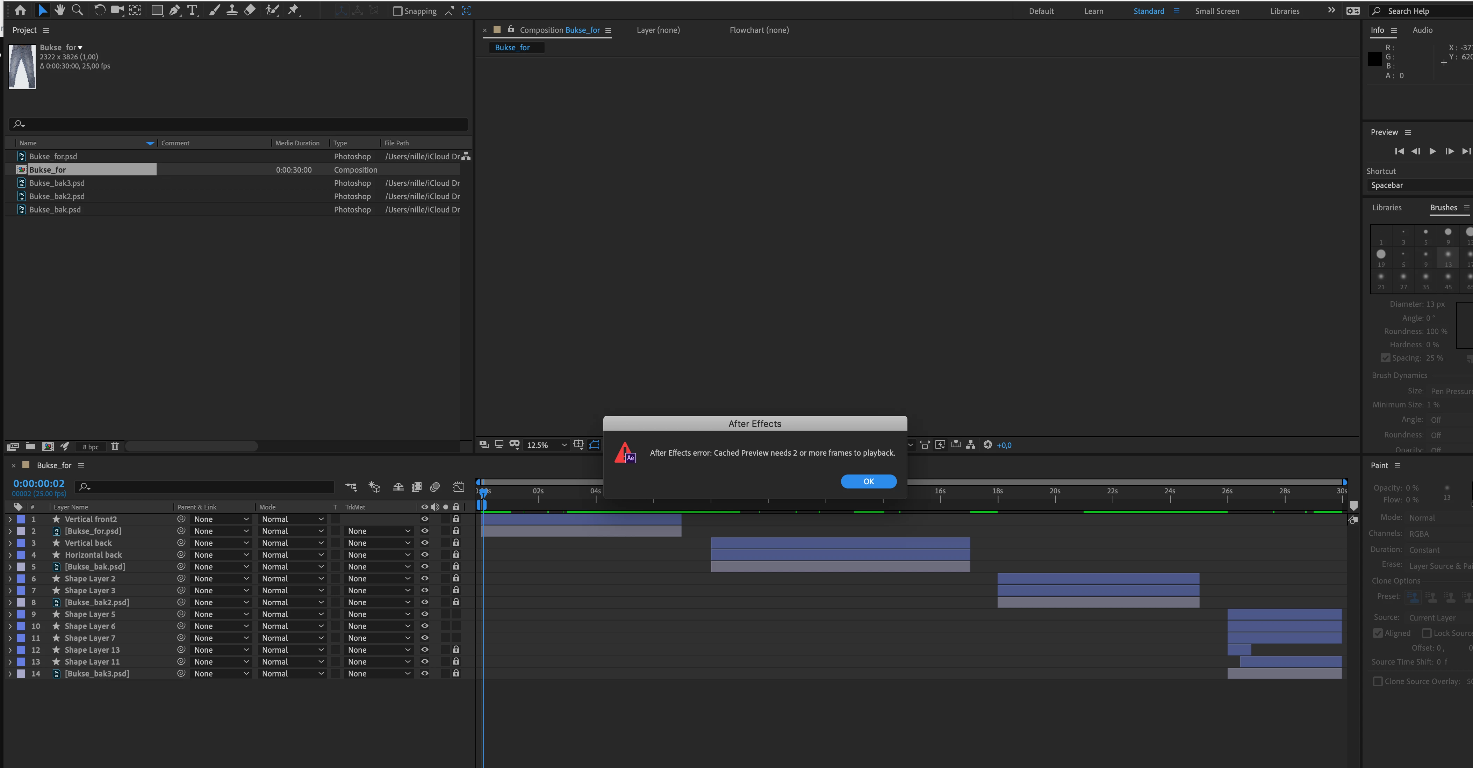The width and height of the screenshot is (1473, 768).
Task: Click the Home icon in toolbar
Action: (x=20, y=10)
